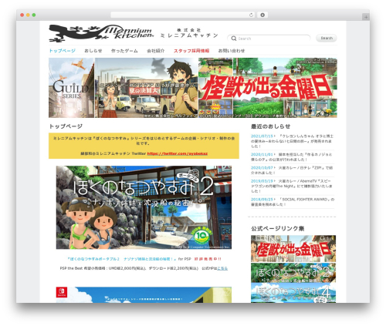Click the browser reload icon
The width and height of the screenshot is (386, 326).
251,15
